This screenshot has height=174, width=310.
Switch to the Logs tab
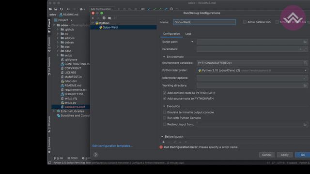tap(188, 34)
